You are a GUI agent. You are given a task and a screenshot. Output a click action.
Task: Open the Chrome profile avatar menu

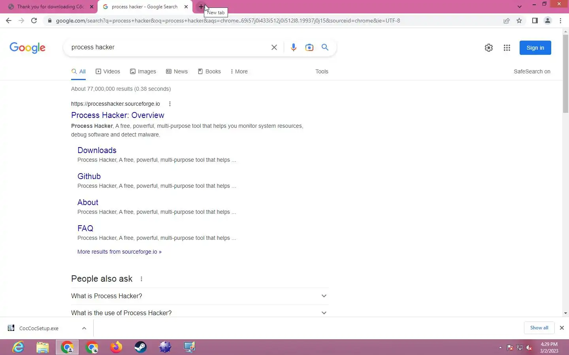point(548,21)
